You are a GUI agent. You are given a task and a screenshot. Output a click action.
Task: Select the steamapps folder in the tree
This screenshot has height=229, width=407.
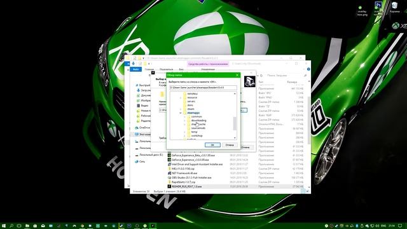click(x=193, y=113)
